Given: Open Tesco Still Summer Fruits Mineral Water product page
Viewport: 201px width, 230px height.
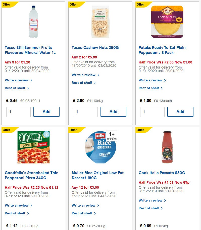Looking at the screenshot, I should coord(28,50).
